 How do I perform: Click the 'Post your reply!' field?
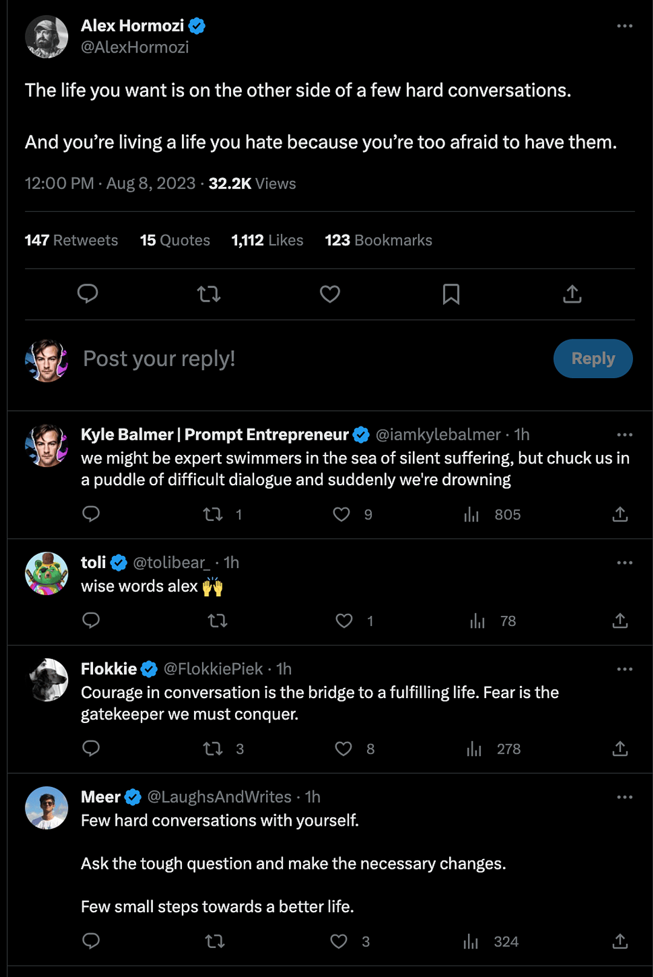tap(159, 359)
